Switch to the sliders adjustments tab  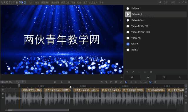[179, 77]
